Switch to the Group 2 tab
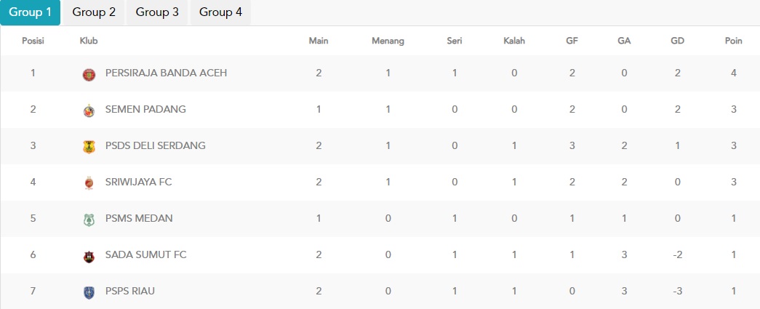This screenshot has height=309, width=760. [94, 12]
